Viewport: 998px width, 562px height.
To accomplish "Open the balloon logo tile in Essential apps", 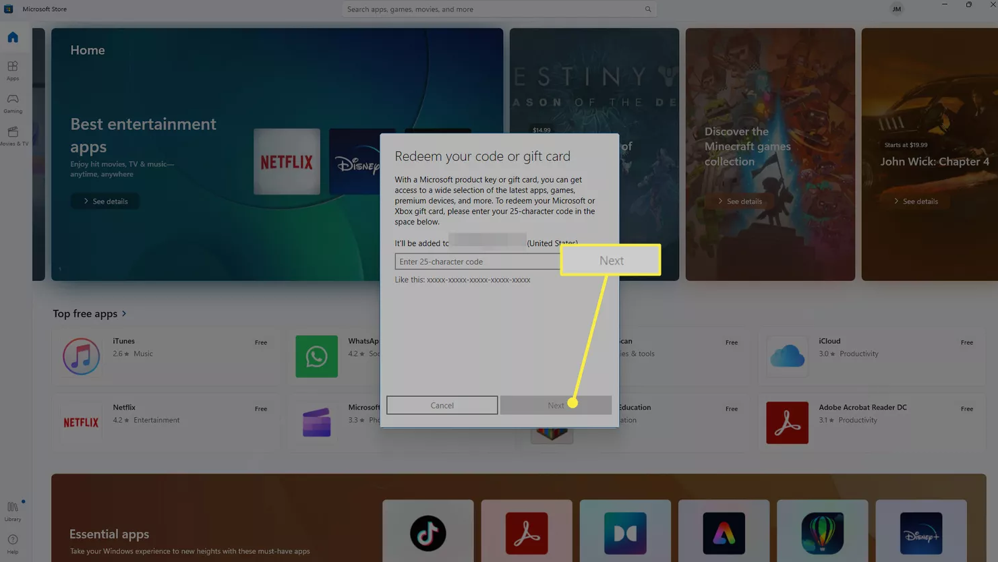I will [822, 532].
